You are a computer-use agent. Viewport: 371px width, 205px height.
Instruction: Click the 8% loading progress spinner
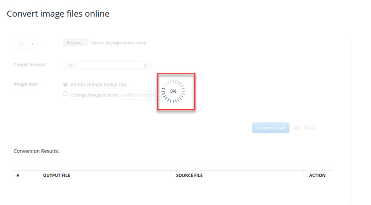click(173, 91)
